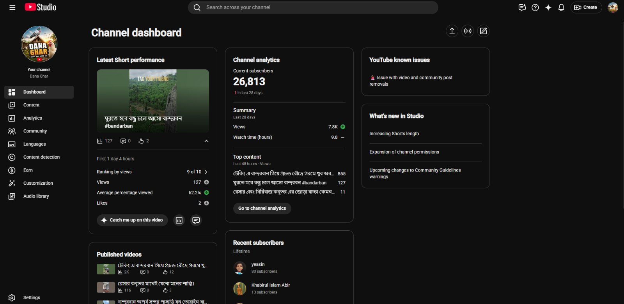This screenshot has width=624, height=304.
Task: Open Issue with video and community post removals
Action: 411,81
